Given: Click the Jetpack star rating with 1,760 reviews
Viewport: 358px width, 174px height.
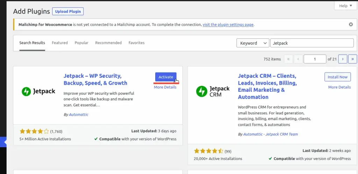Looking at the screenshot, I should point(34,131).
